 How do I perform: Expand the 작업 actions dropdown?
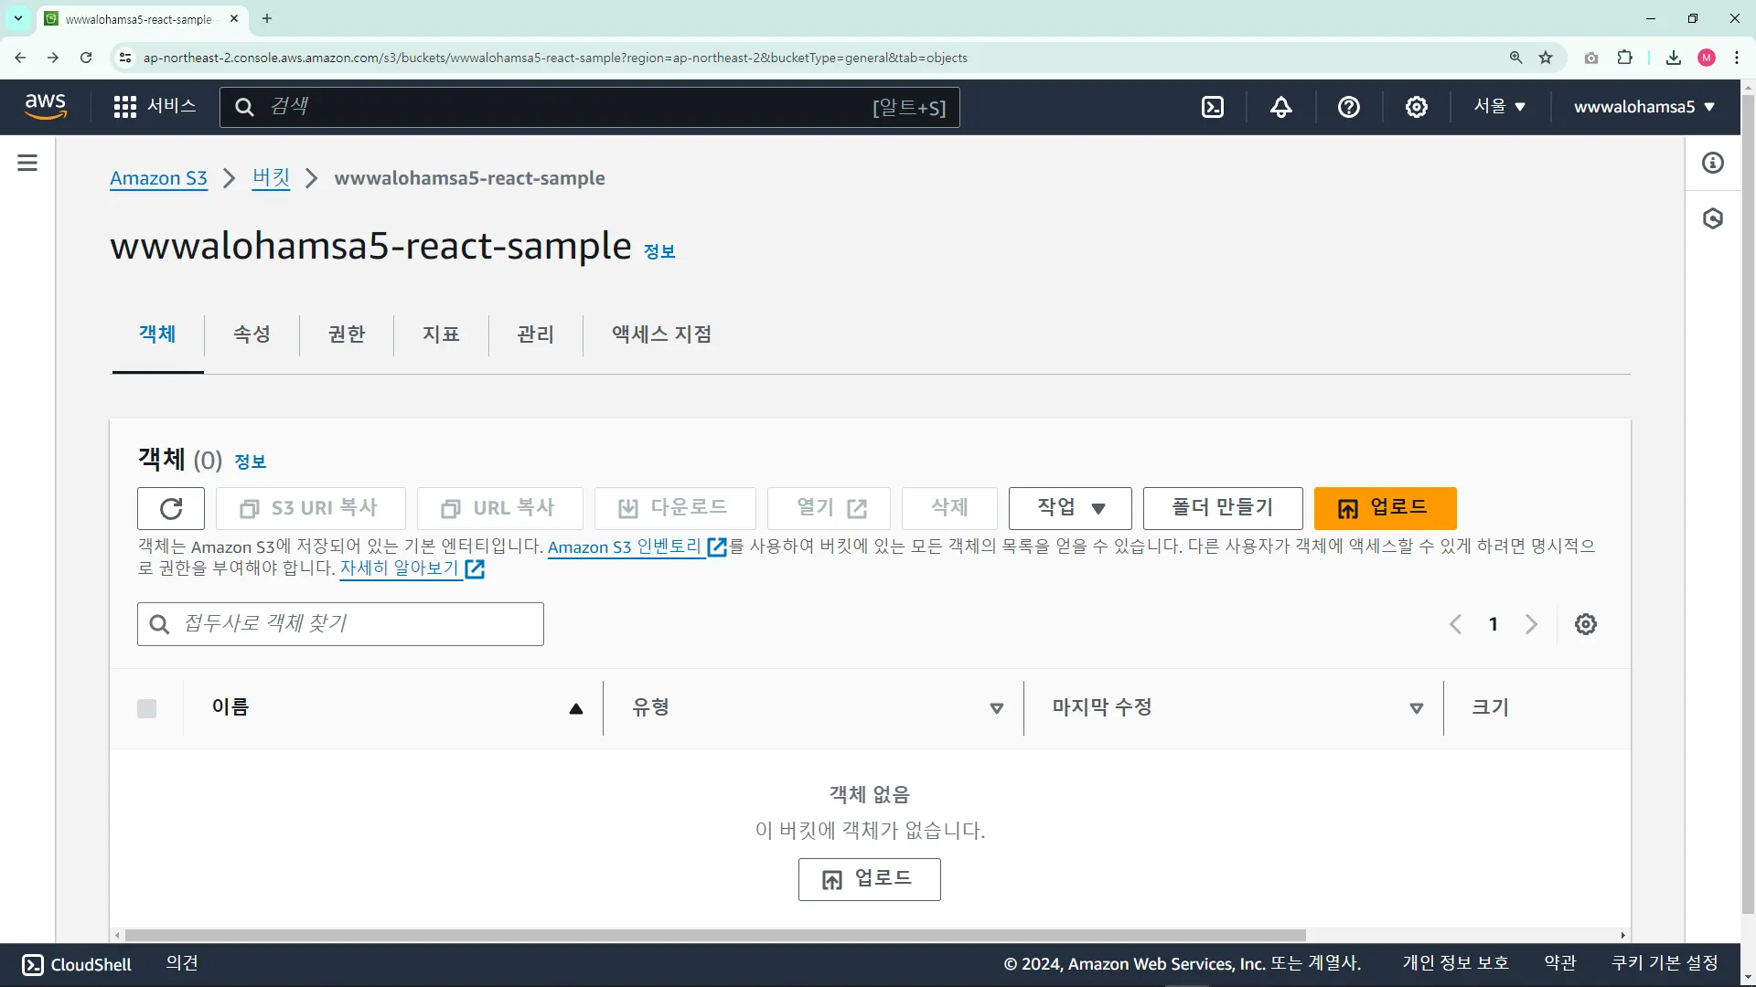(x=1070, y=508)
